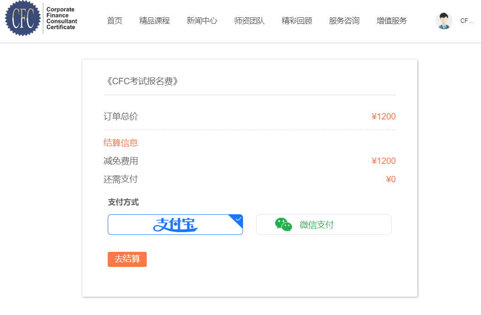Click the CF... username link
Screen dimensions: 481x315
click(467, 21)
